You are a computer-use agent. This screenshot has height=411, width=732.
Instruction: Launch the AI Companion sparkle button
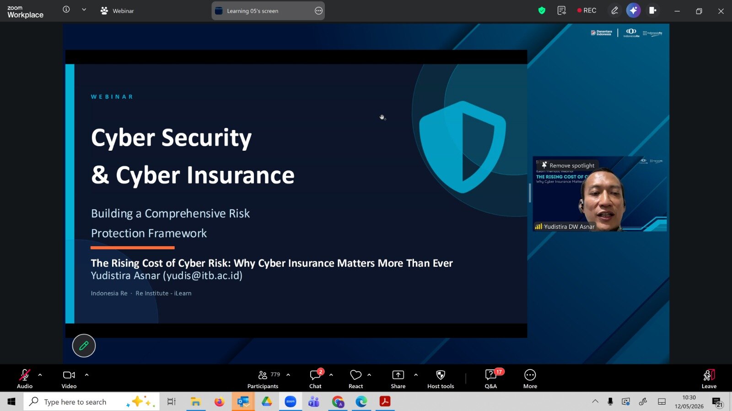pyautogui.click(x=633, y=11)
